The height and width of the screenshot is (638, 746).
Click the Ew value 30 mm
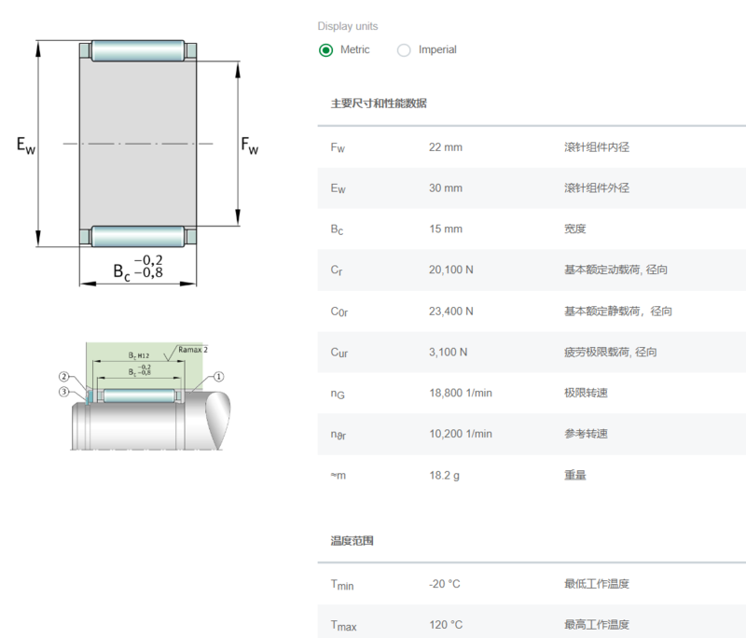click(x=446, y=188)
